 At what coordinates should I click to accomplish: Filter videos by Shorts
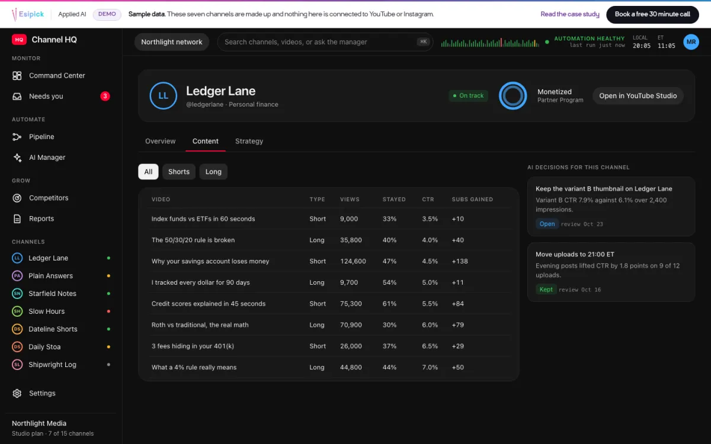[x=179, y=172]
